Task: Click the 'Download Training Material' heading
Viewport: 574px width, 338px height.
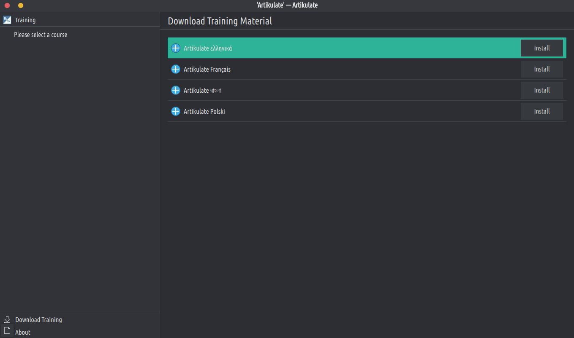Action: [x=220, y=21]
